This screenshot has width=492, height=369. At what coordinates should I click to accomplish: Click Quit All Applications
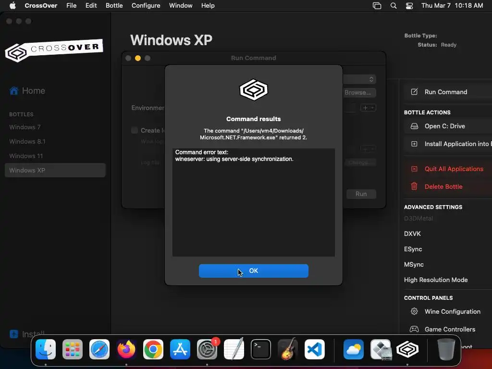(454, 169)
